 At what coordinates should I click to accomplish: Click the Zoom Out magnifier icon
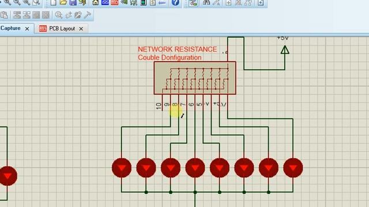pyautogui.click(x=17, y=2)
